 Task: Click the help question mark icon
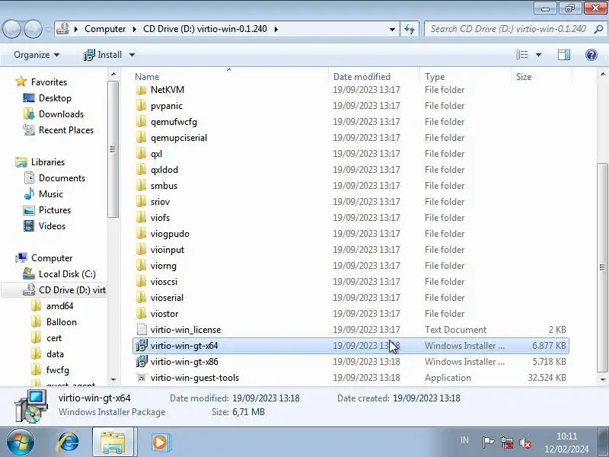coord(591,55)
